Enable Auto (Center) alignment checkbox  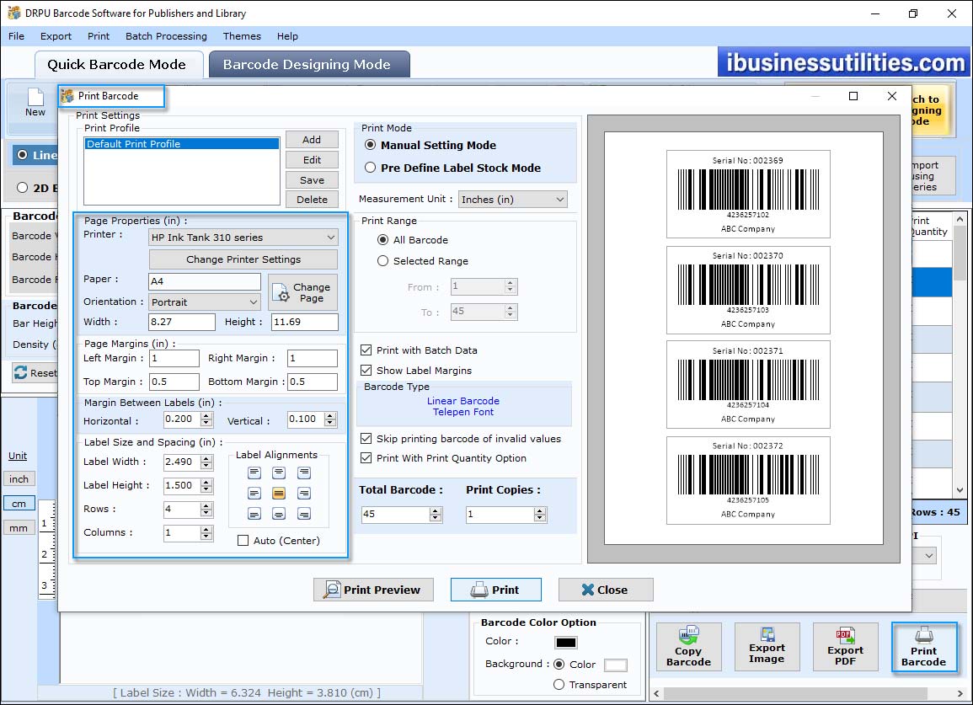tap(243, 541)
